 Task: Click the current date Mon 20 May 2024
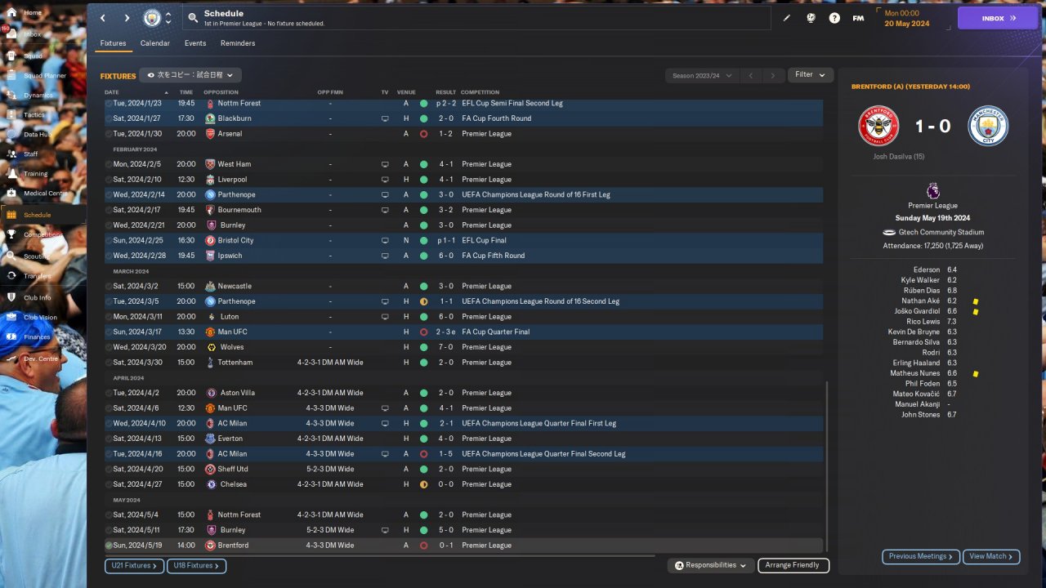click(x=906, y=18)
